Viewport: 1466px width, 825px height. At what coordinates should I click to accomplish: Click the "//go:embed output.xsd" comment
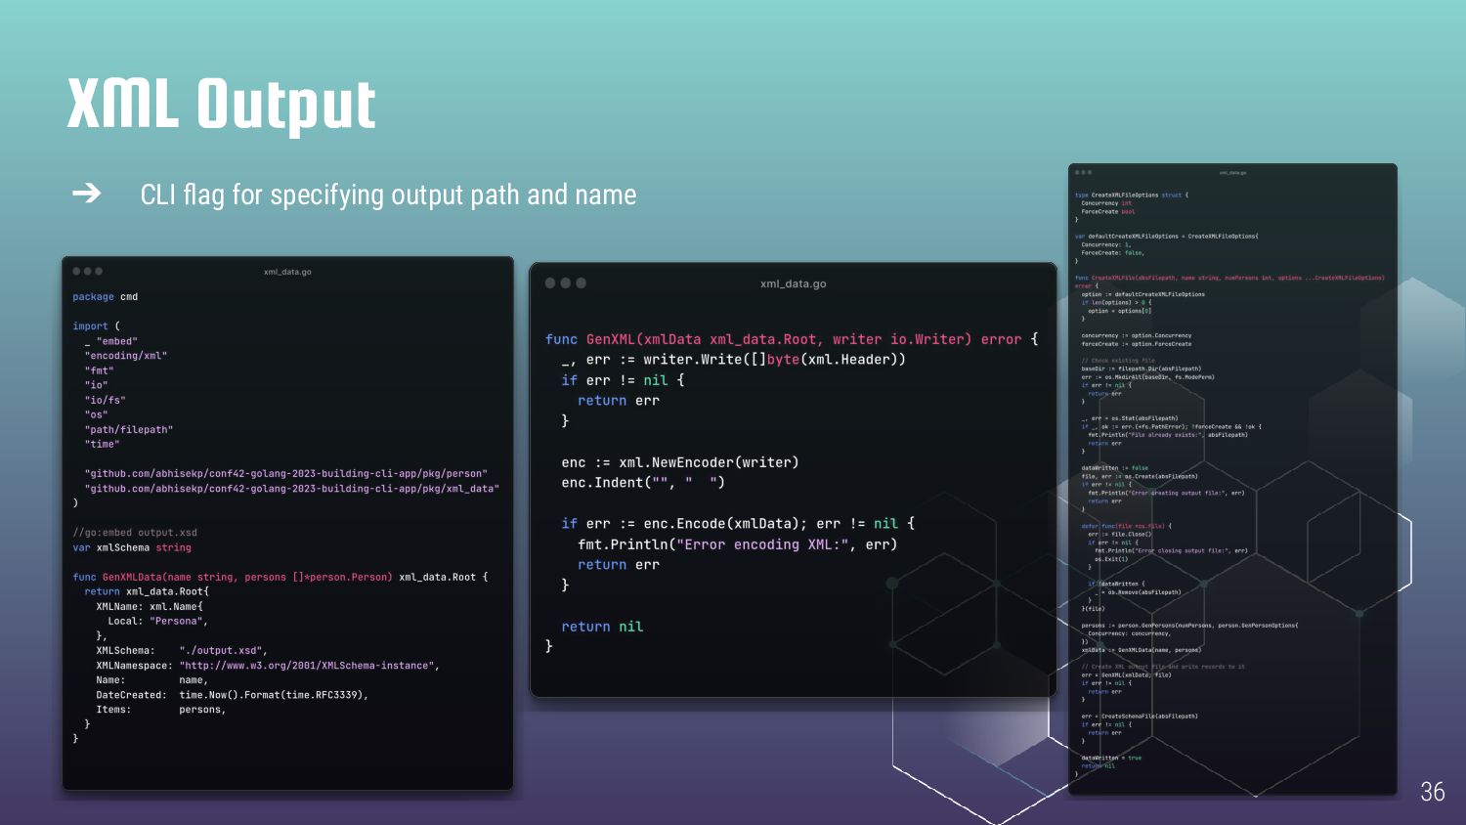(x=135, y=533)
